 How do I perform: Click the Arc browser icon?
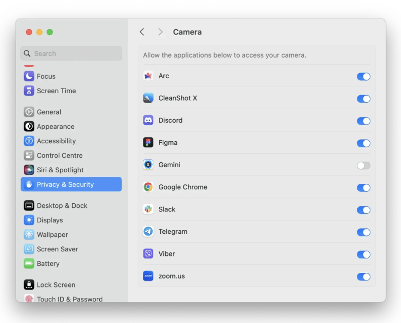click(x=148, y=77)
